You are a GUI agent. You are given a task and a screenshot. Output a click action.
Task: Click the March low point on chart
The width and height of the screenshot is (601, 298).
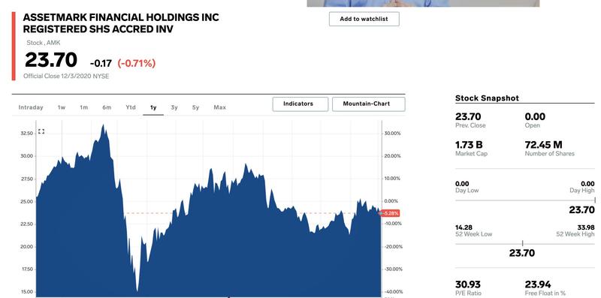[x=137, y=290]
